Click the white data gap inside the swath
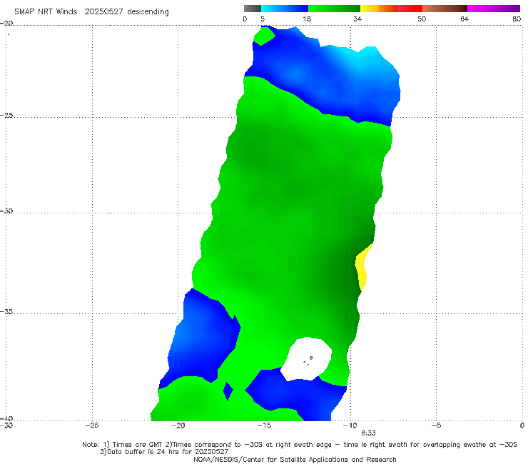Viewport: 528px width, 464px height. (x=307, y=359)
